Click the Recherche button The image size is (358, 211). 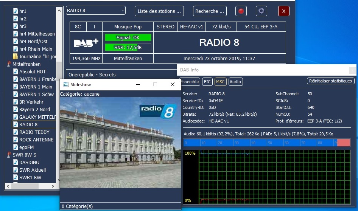tap(210, 11)
